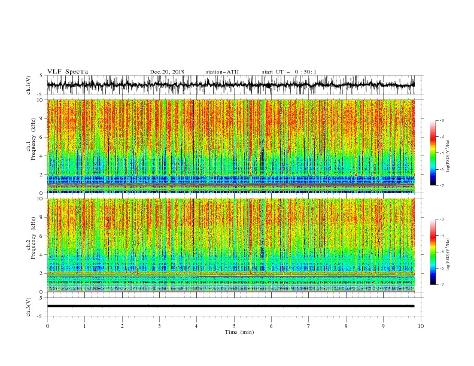Select the date text "Dec. 20, 2018"

(x=167, y=72)
